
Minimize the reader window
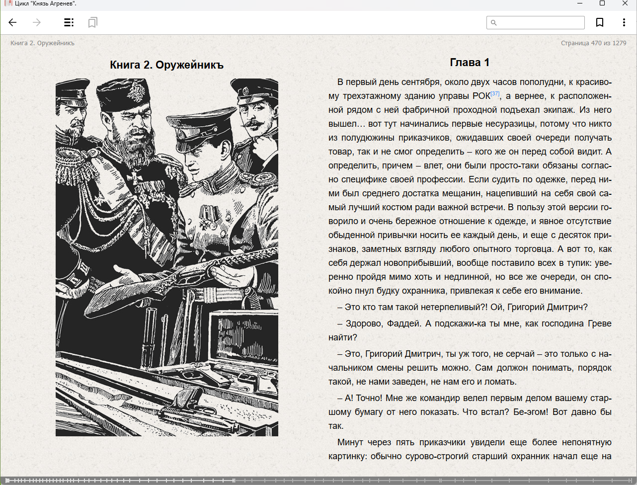579,3
